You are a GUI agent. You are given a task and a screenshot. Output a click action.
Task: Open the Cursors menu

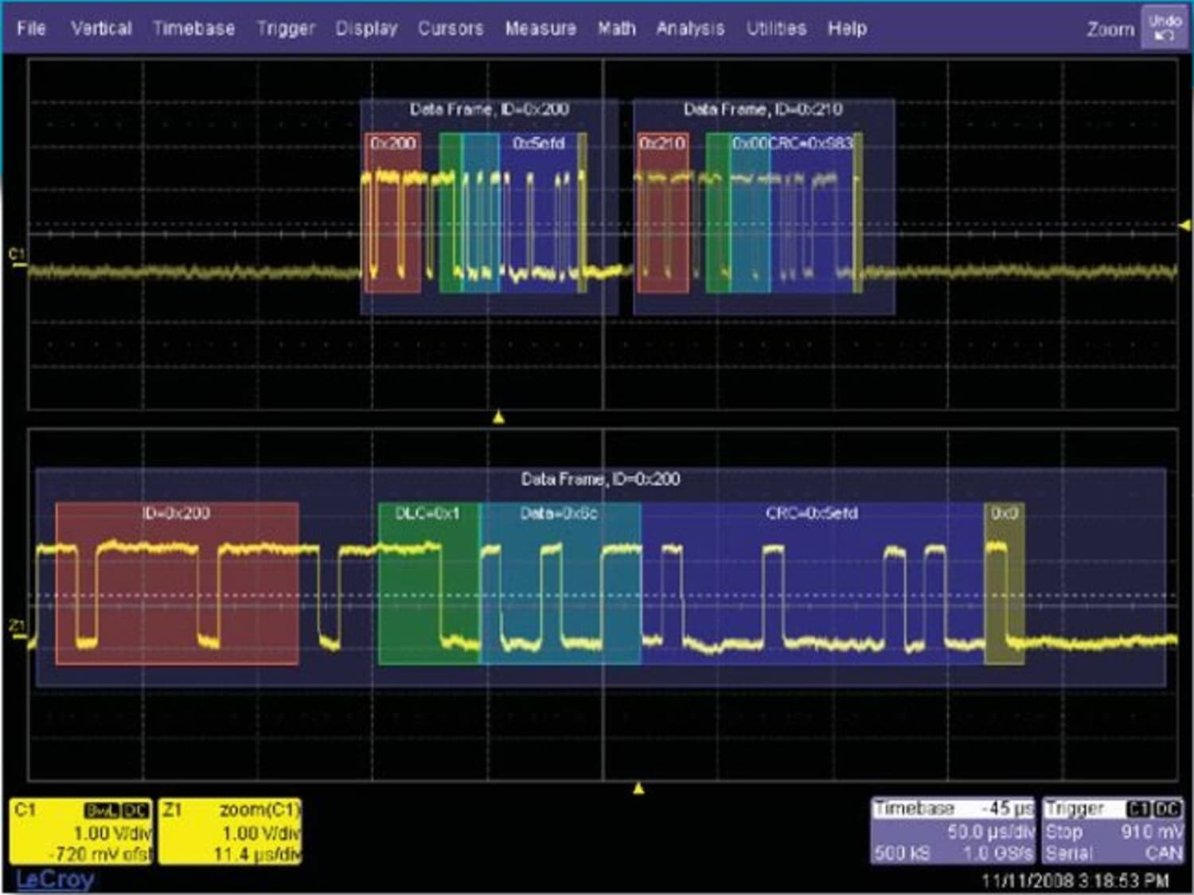click(x=451, y=28)
